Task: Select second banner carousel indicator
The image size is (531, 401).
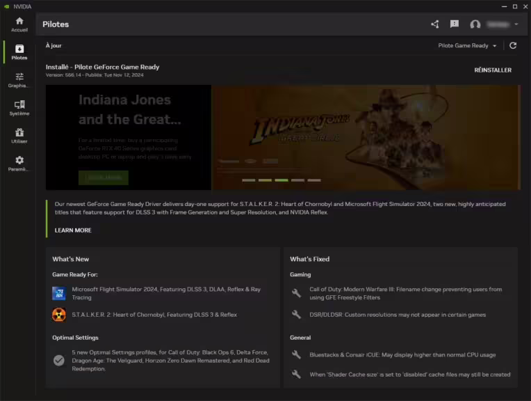Action: click(x=265, y=180)
